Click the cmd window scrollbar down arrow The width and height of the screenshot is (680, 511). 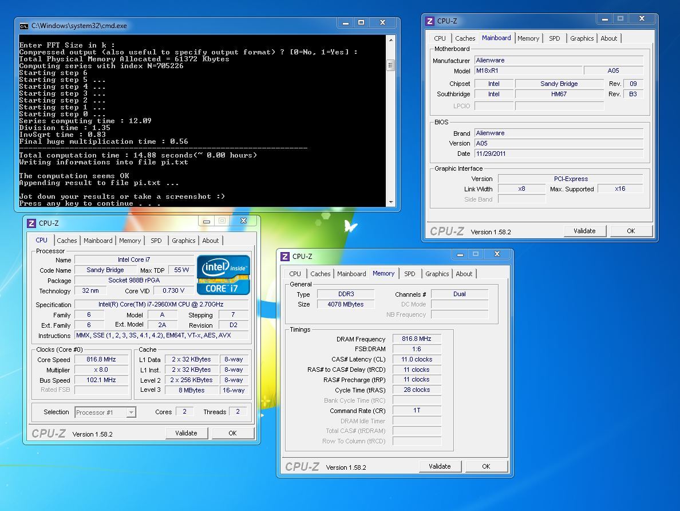tap(391, 202)
